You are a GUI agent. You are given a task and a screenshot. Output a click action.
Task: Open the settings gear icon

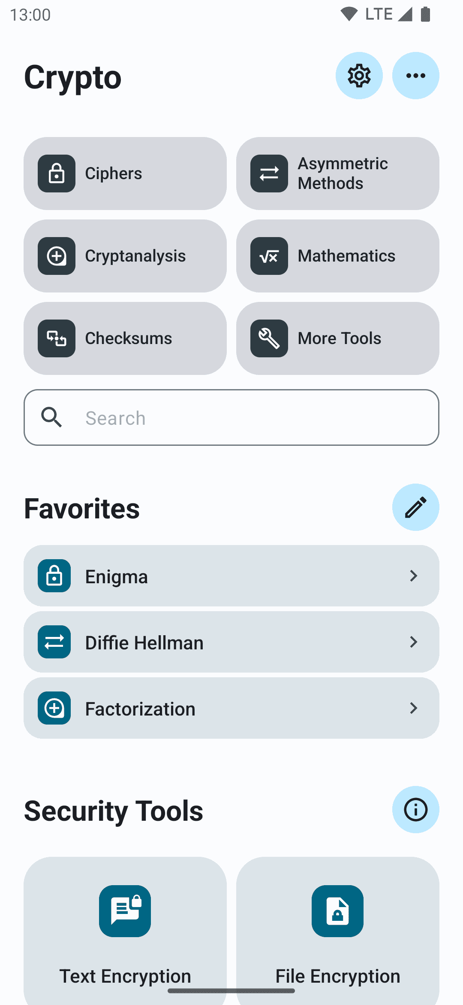tap(359, 76)
